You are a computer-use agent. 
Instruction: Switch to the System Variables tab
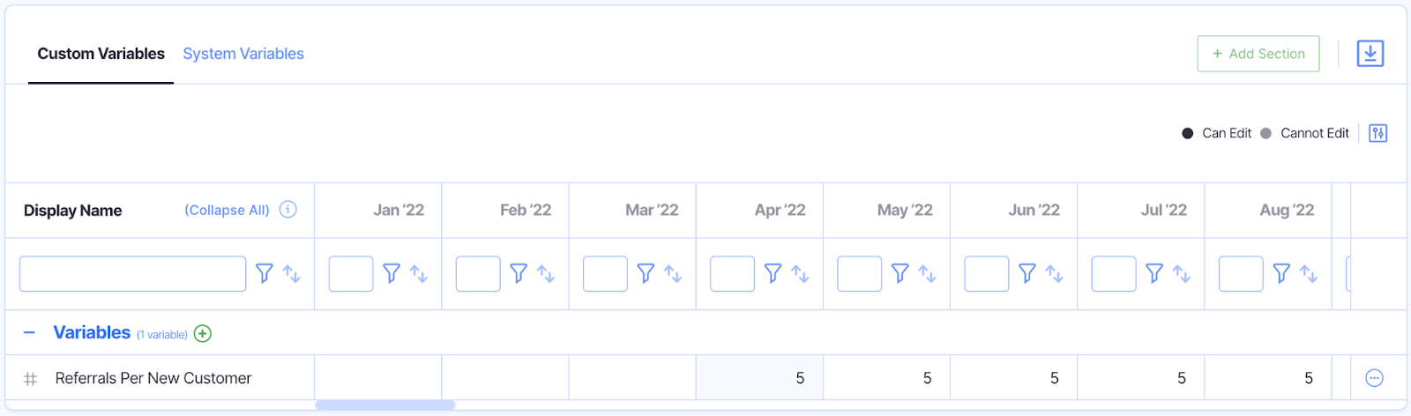(243, 54)
